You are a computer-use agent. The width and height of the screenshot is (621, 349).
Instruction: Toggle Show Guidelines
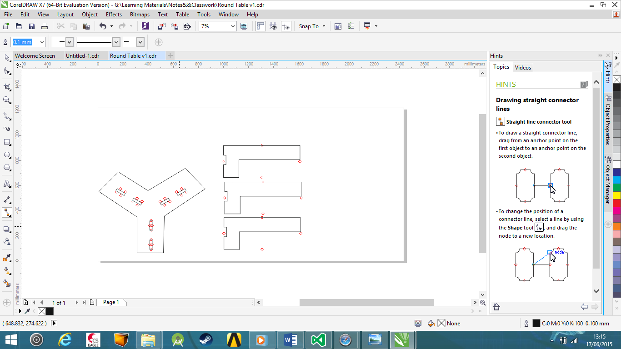286,26
